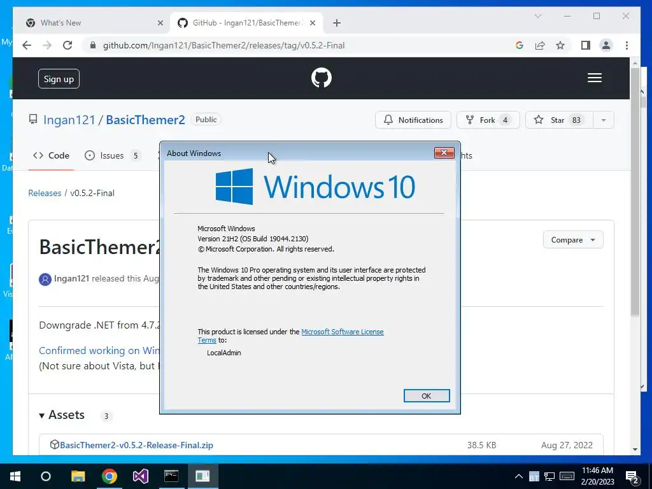Click the Ingan121 release author name
Image resolution: width=652 pixels, height=489 pixels.
point(71,279)
